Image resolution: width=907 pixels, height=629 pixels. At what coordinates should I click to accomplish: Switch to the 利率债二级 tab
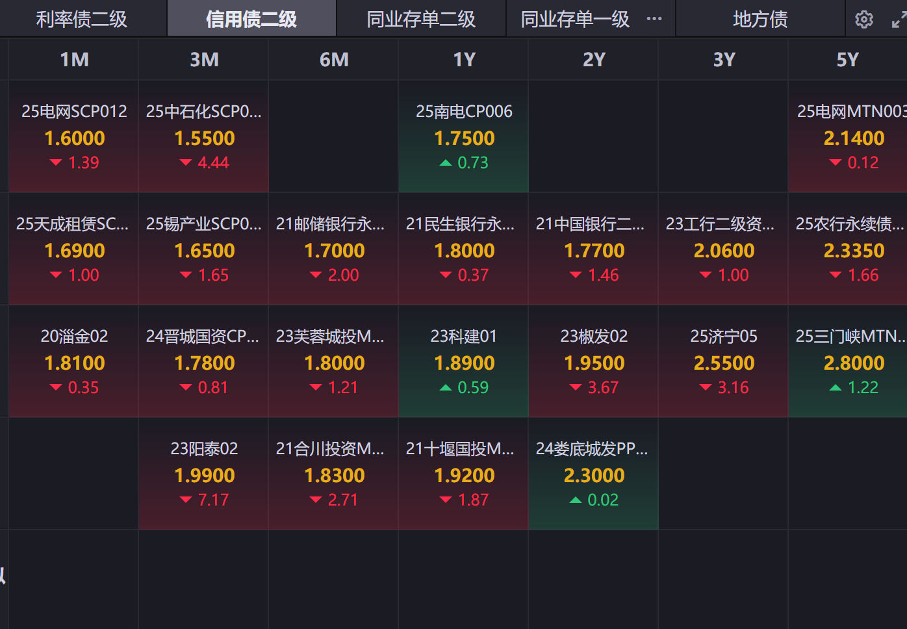(82, 19)
